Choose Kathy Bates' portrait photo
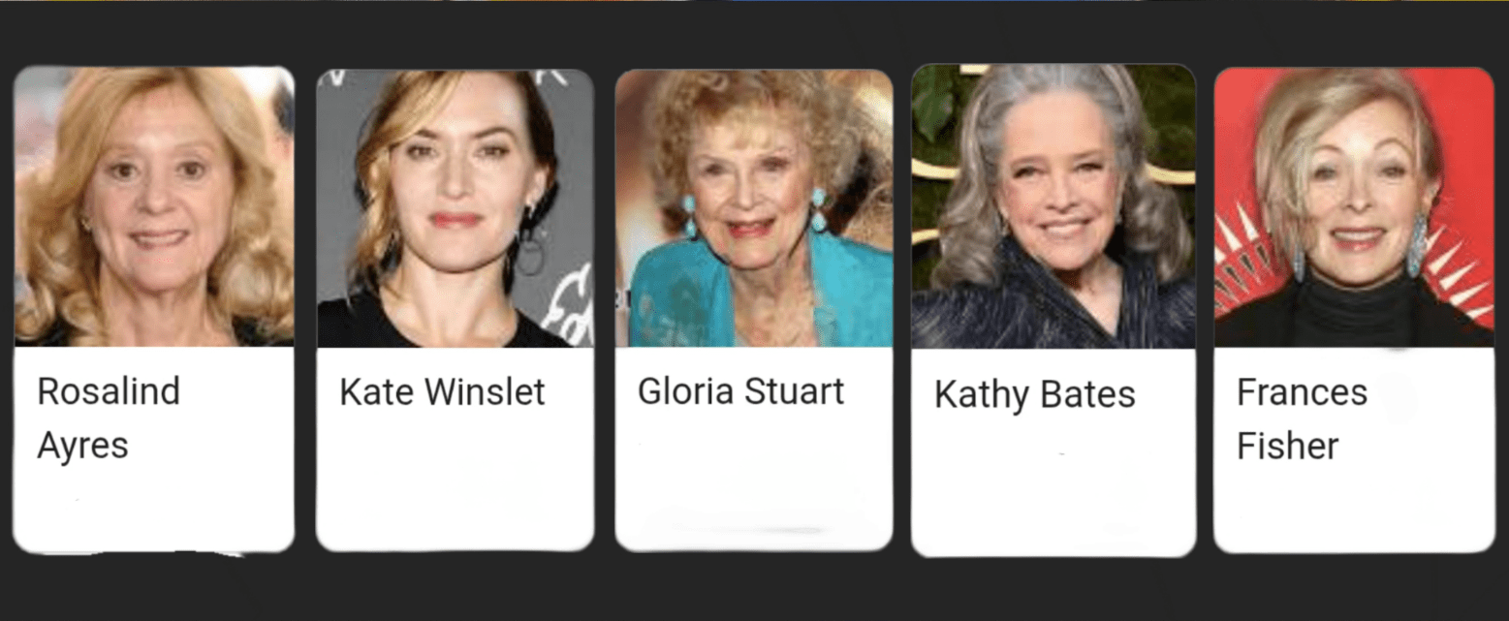Image resolution: width=1509 pixels, height=621 pixels. [x=1053, y=205]
